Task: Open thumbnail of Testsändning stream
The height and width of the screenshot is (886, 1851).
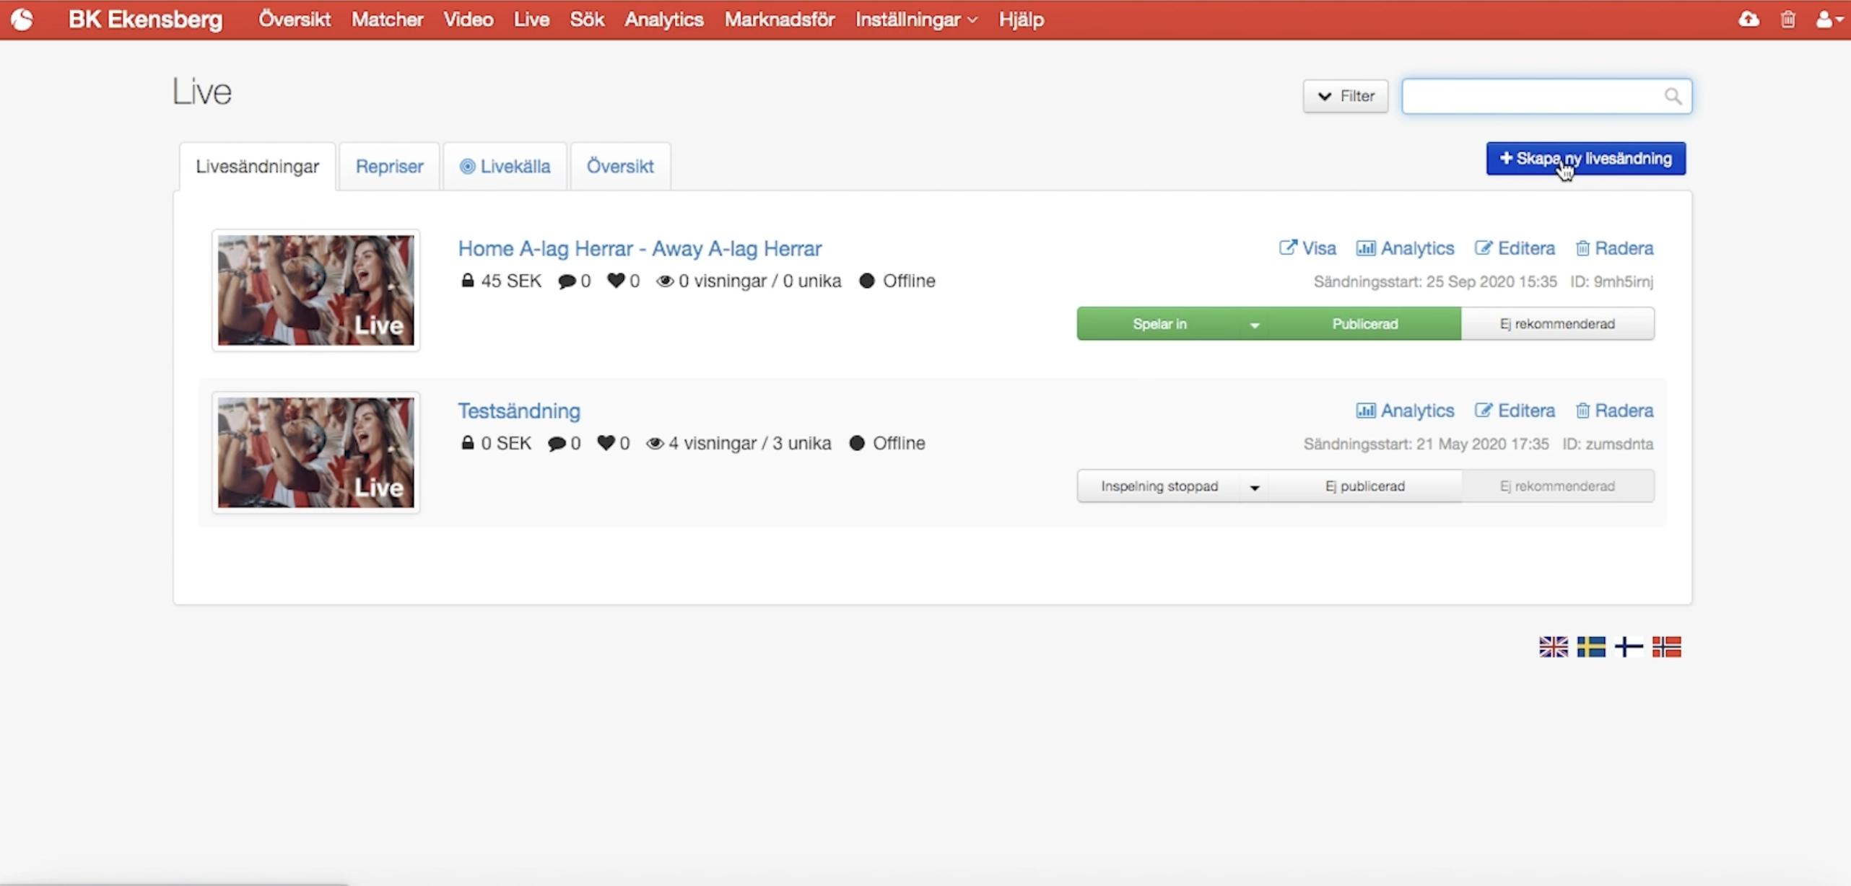Action: [x=316, y=452]
